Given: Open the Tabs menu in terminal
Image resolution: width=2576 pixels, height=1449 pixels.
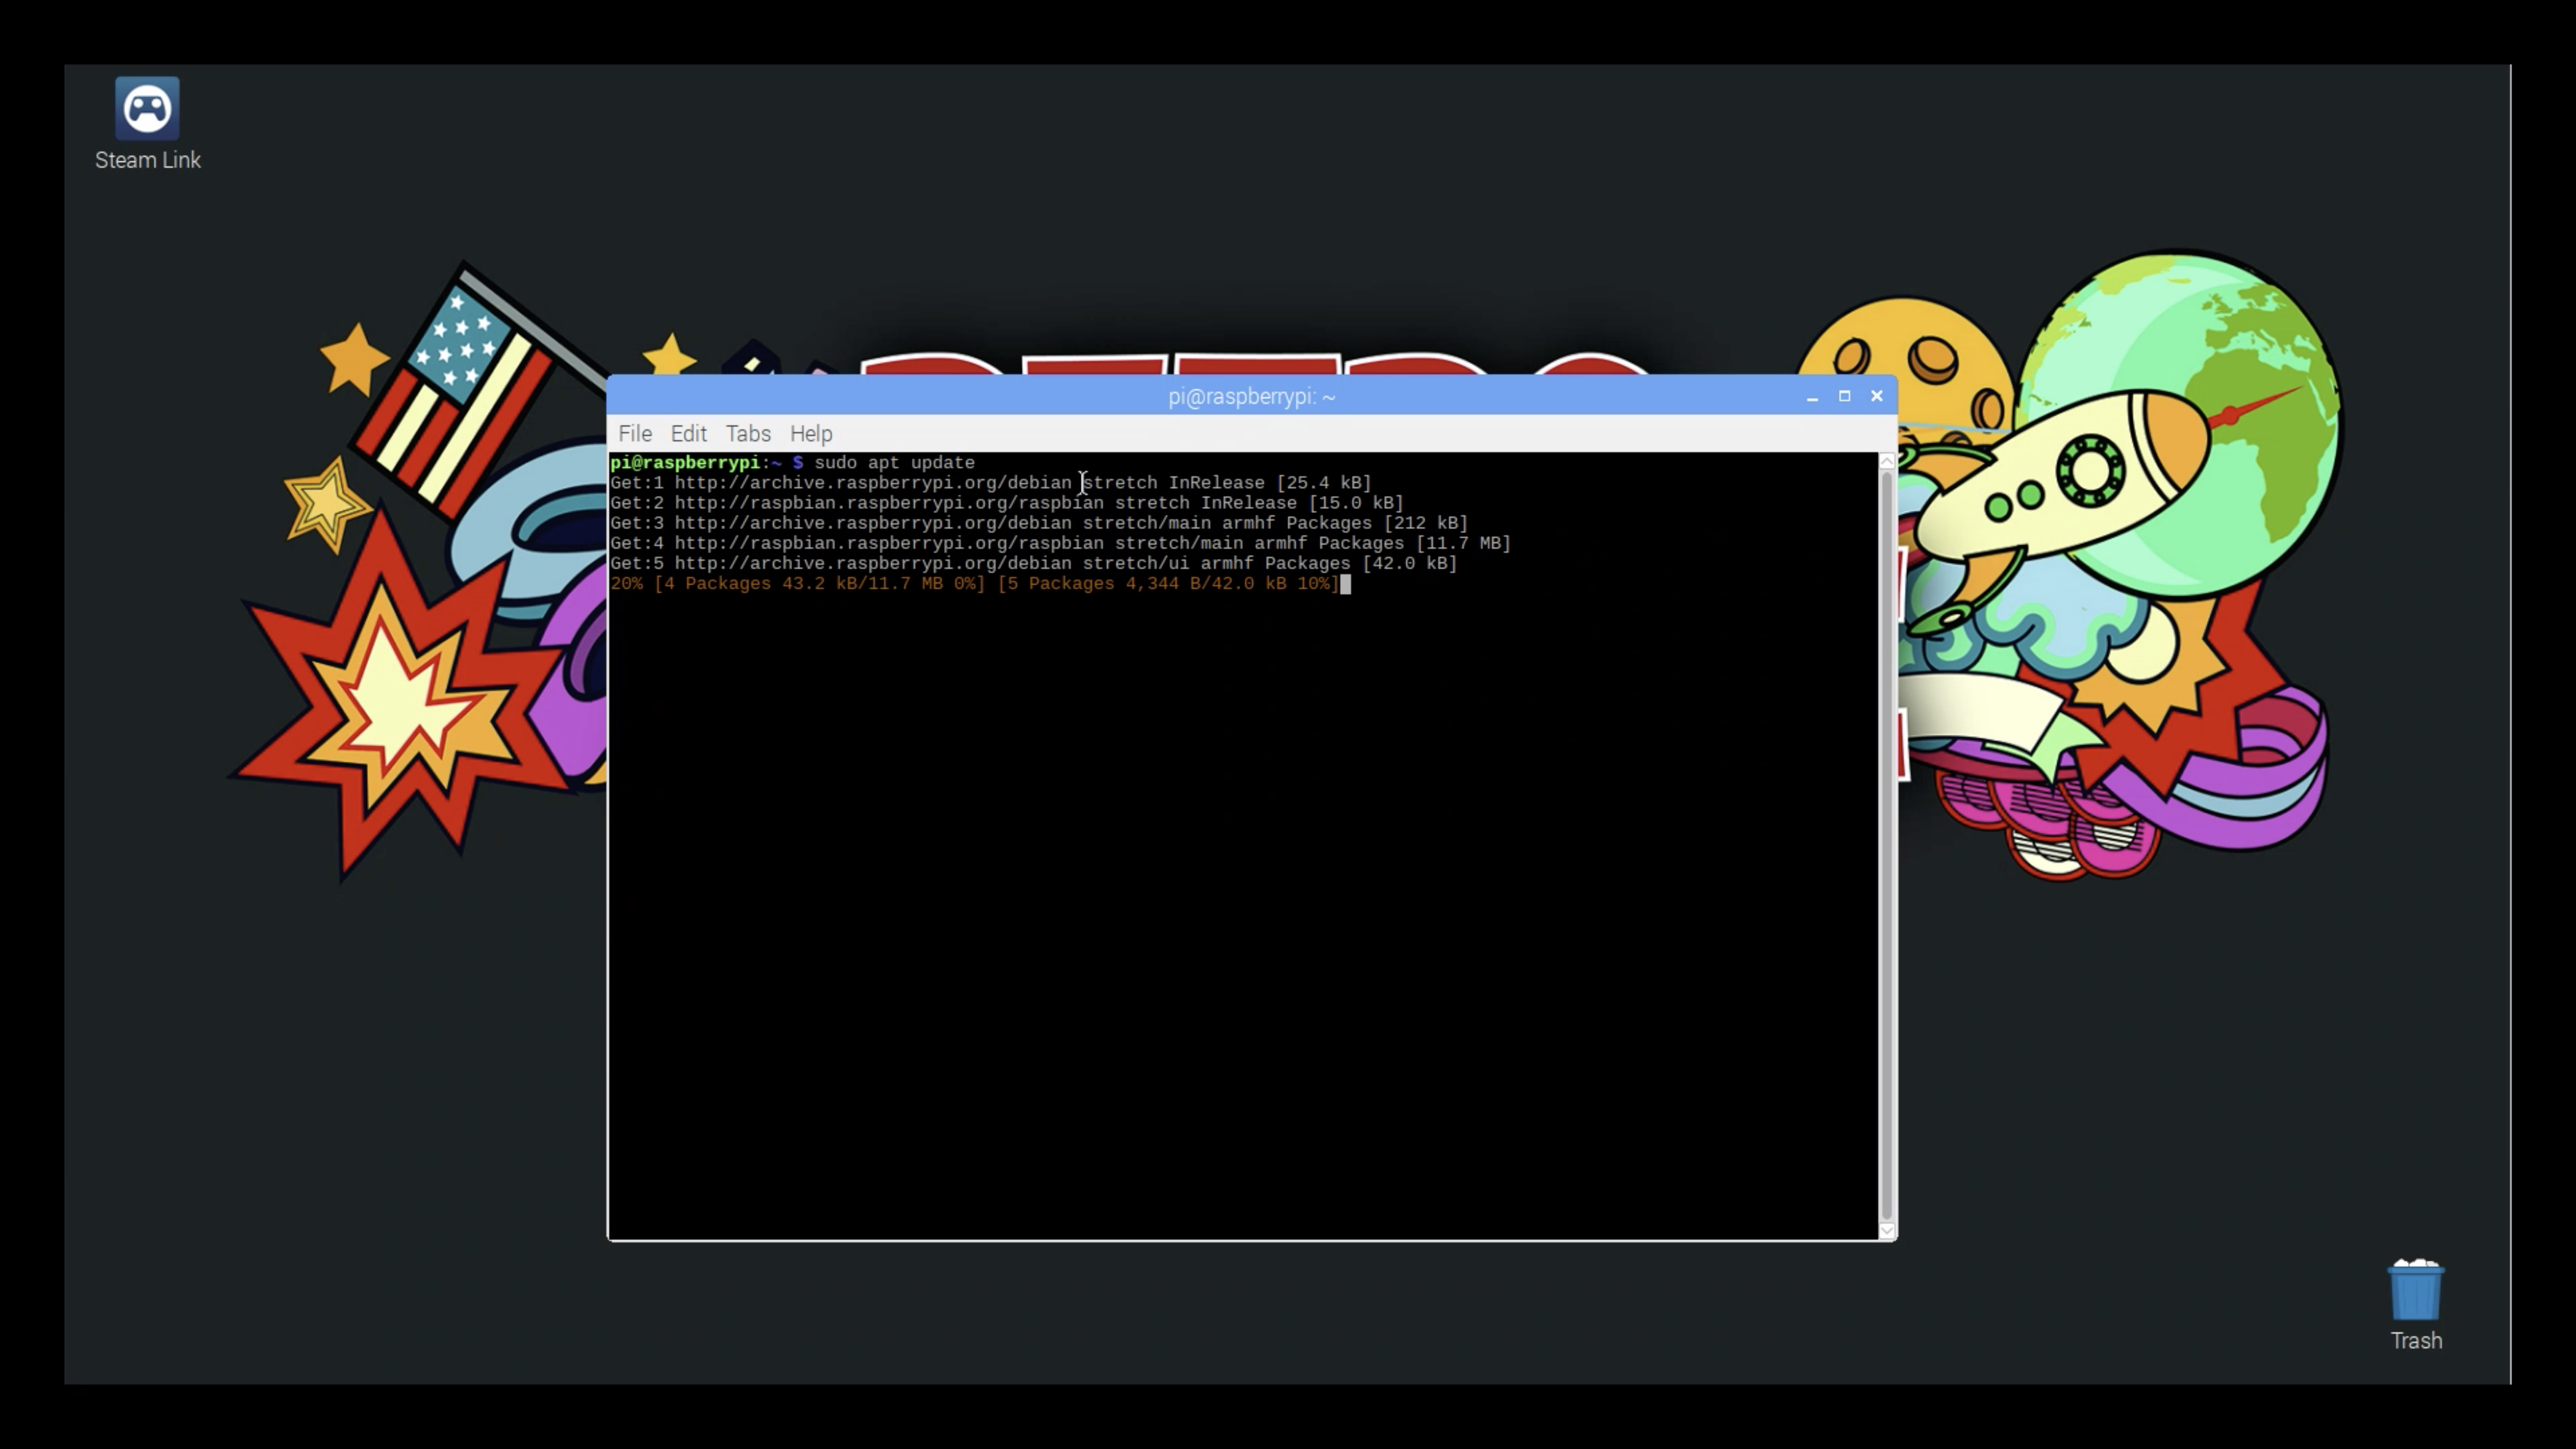Looking at the screenshot, I should pos(748,434).
